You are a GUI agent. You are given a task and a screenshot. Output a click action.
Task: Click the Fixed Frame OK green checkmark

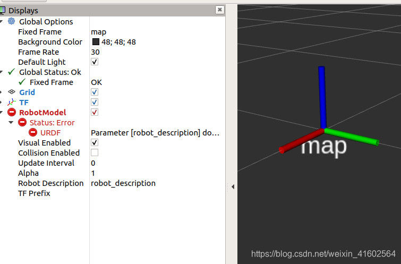(22, 82)
